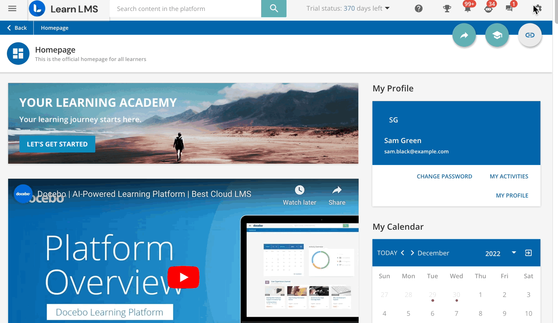
Task: Open the video title link
Action: pyautogui.click(x=144, y=194)
